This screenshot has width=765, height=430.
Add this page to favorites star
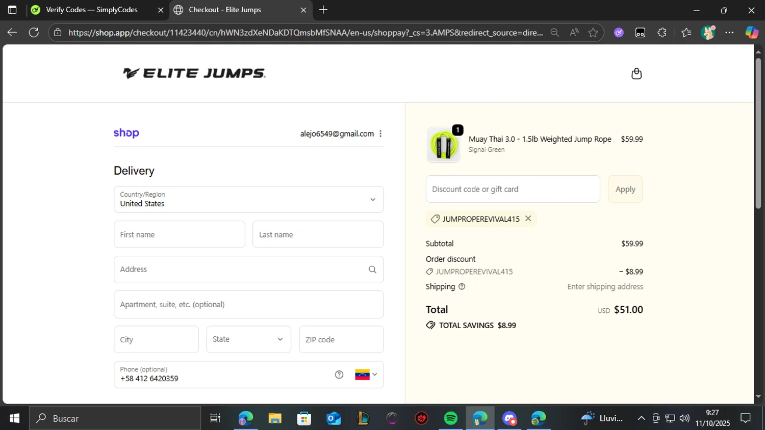[x=593, y=33]
